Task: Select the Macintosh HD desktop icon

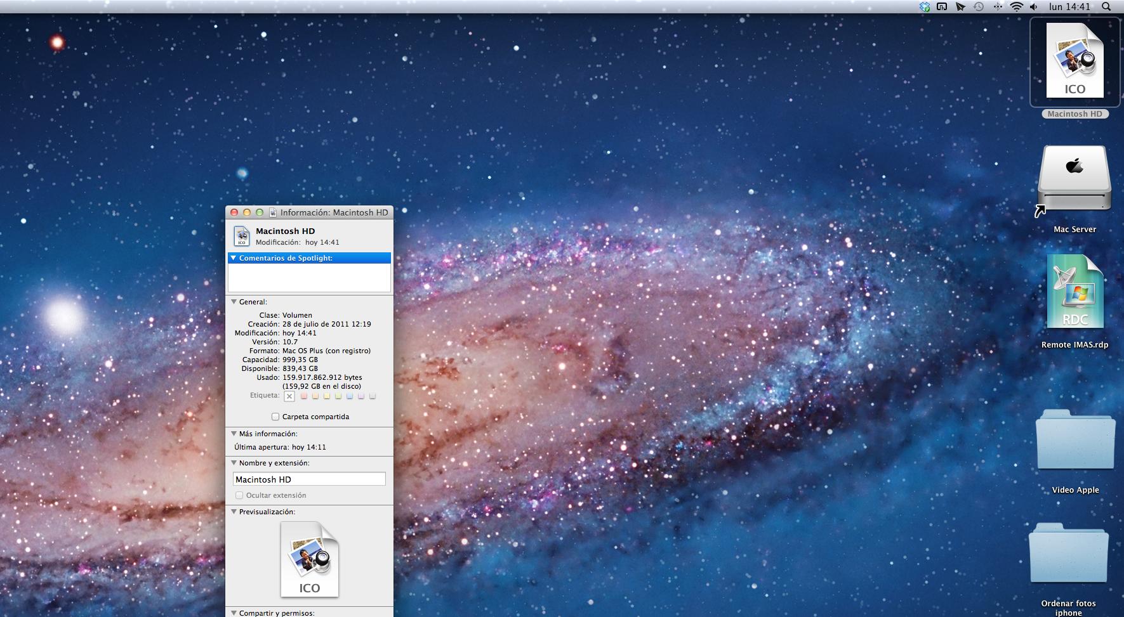Action: click(x=1075, y=61)
